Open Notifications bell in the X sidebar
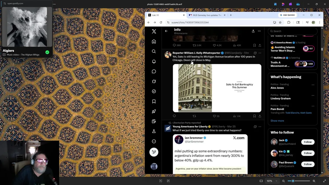 [x=154, y=61]
